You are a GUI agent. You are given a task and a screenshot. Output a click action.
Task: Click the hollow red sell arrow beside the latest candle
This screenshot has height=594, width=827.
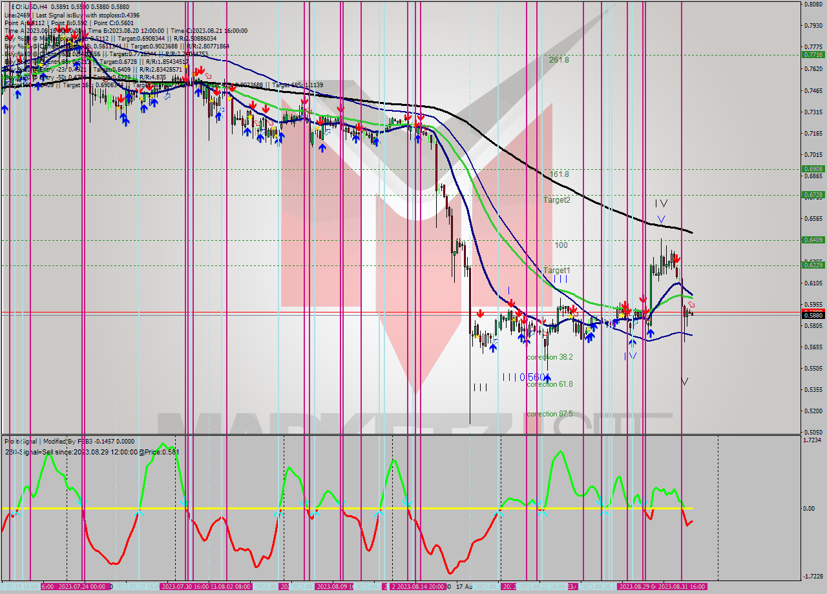coord(691,304)
